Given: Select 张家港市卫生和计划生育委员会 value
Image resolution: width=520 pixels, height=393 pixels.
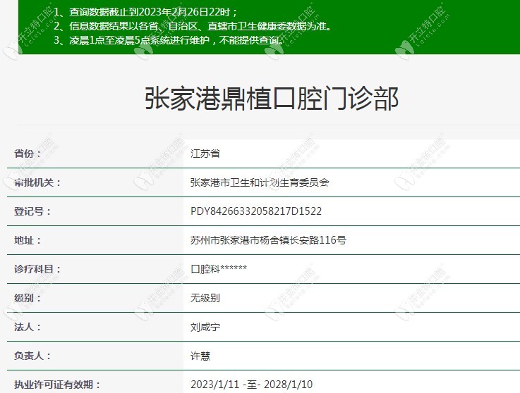Looking at the screenshot, I should [x=260, y=182].
